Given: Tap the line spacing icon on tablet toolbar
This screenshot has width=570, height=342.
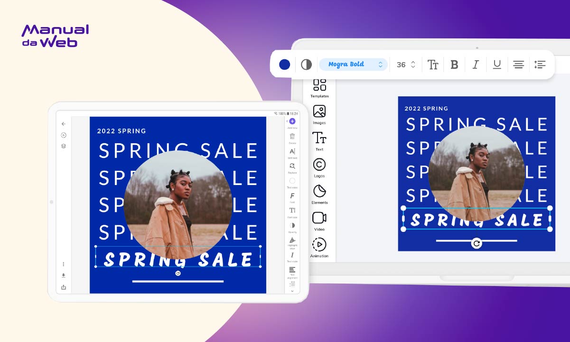Looking at the screenshot, I should tap(292, 284).
